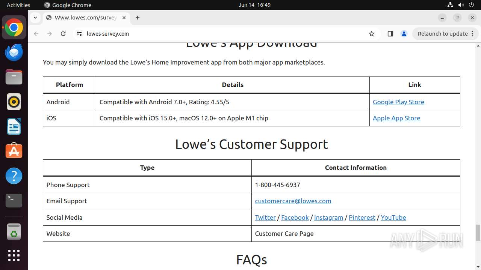Open the Google Play Store link

pos(398,102)
